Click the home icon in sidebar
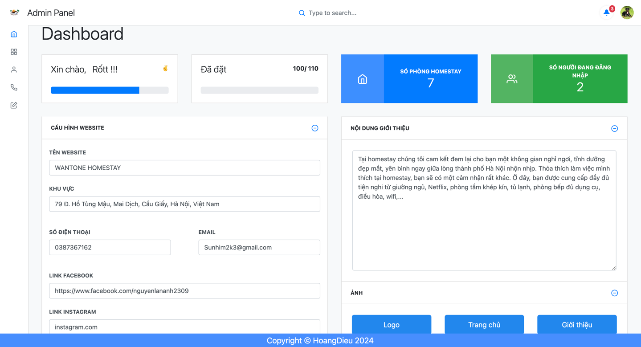The height and width of the screenshot is (347, 641). pos(14,34)
